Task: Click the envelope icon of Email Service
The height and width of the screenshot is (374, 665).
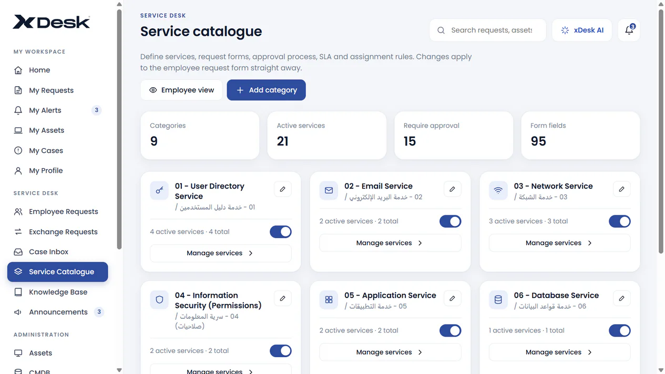Action: pyautogui.click(x=329, y=190)
